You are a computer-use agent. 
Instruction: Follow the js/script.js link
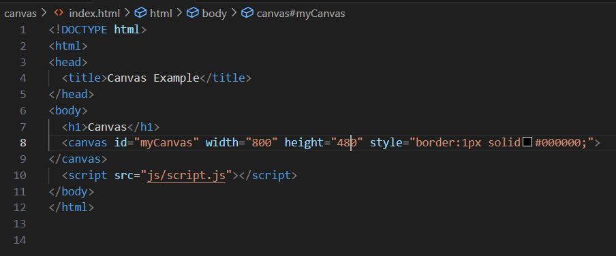[x=186, y=175]
